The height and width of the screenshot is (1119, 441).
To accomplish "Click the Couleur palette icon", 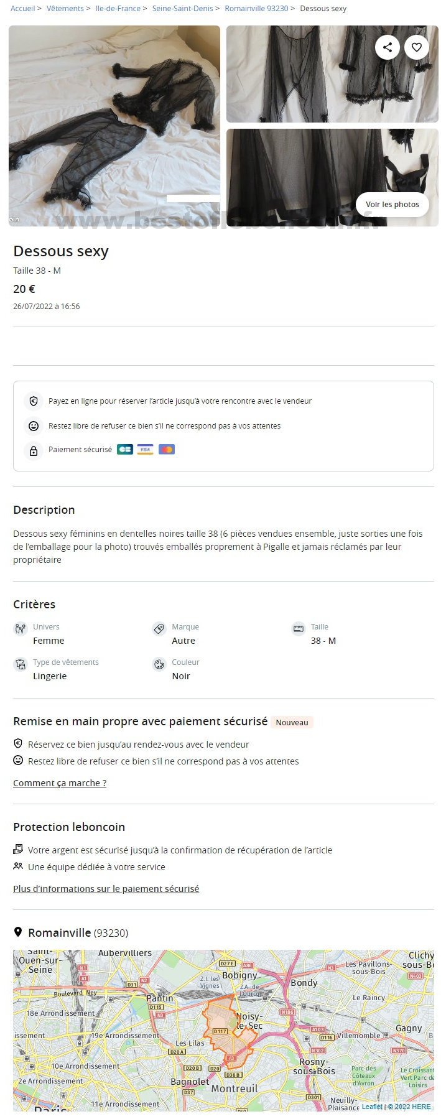I will 159,664.
